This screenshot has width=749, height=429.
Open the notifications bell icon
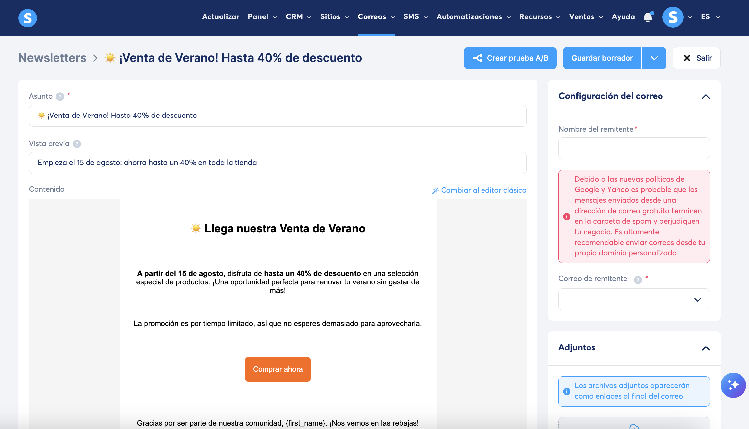[648, 17]
